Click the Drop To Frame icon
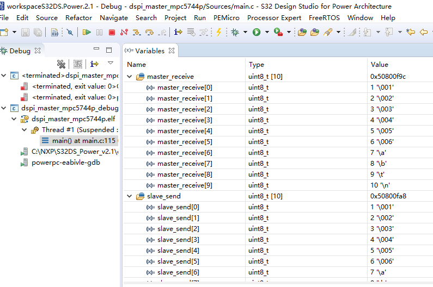Image resolution: width=433 pixels, height=287 pixels. click(x=191, y=32)
